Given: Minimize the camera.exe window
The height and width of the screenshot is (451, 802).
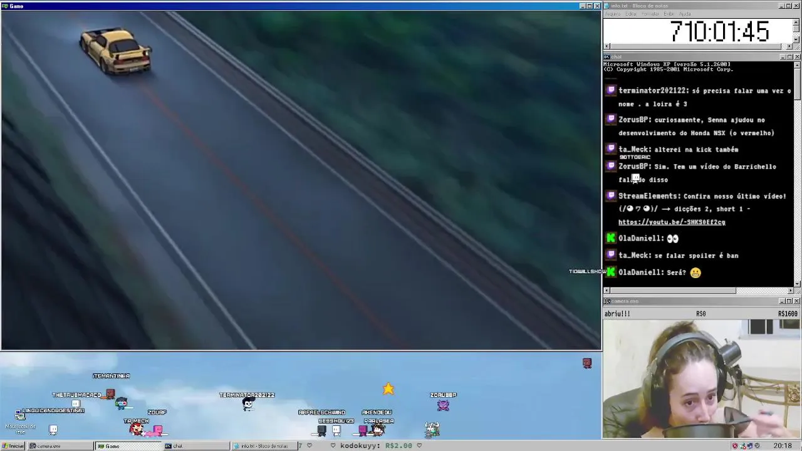Looking at the screenshot, I should 783,301.
